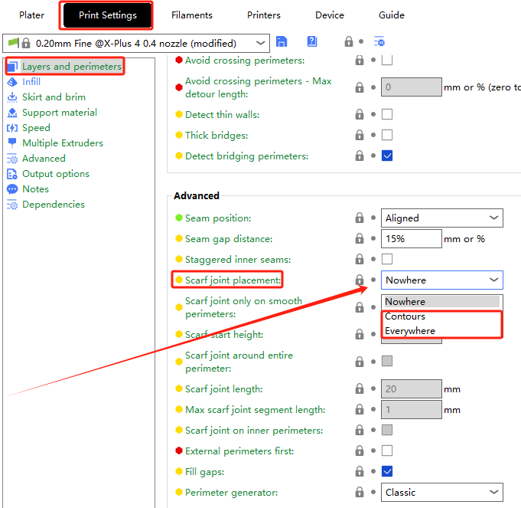The height and width of the screenshot is (508, 521).
Task: Switch to the Filaments tab
Action: pos(192,15)
